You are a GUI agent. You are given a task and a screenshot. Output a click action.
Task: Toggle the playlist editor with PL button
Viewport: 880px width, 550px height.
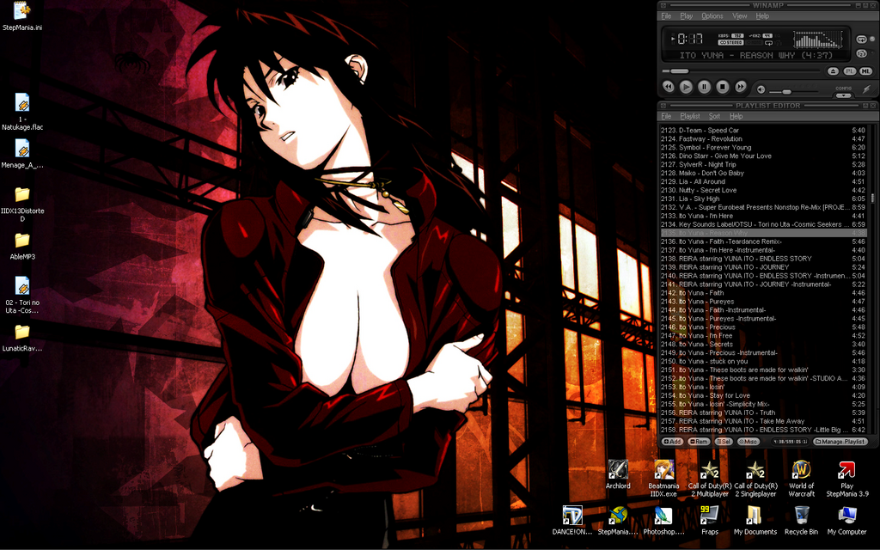[849, 70]
